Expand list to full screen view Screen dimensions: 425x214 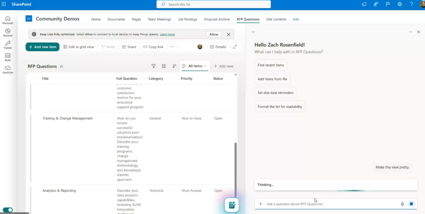point(235,47)
